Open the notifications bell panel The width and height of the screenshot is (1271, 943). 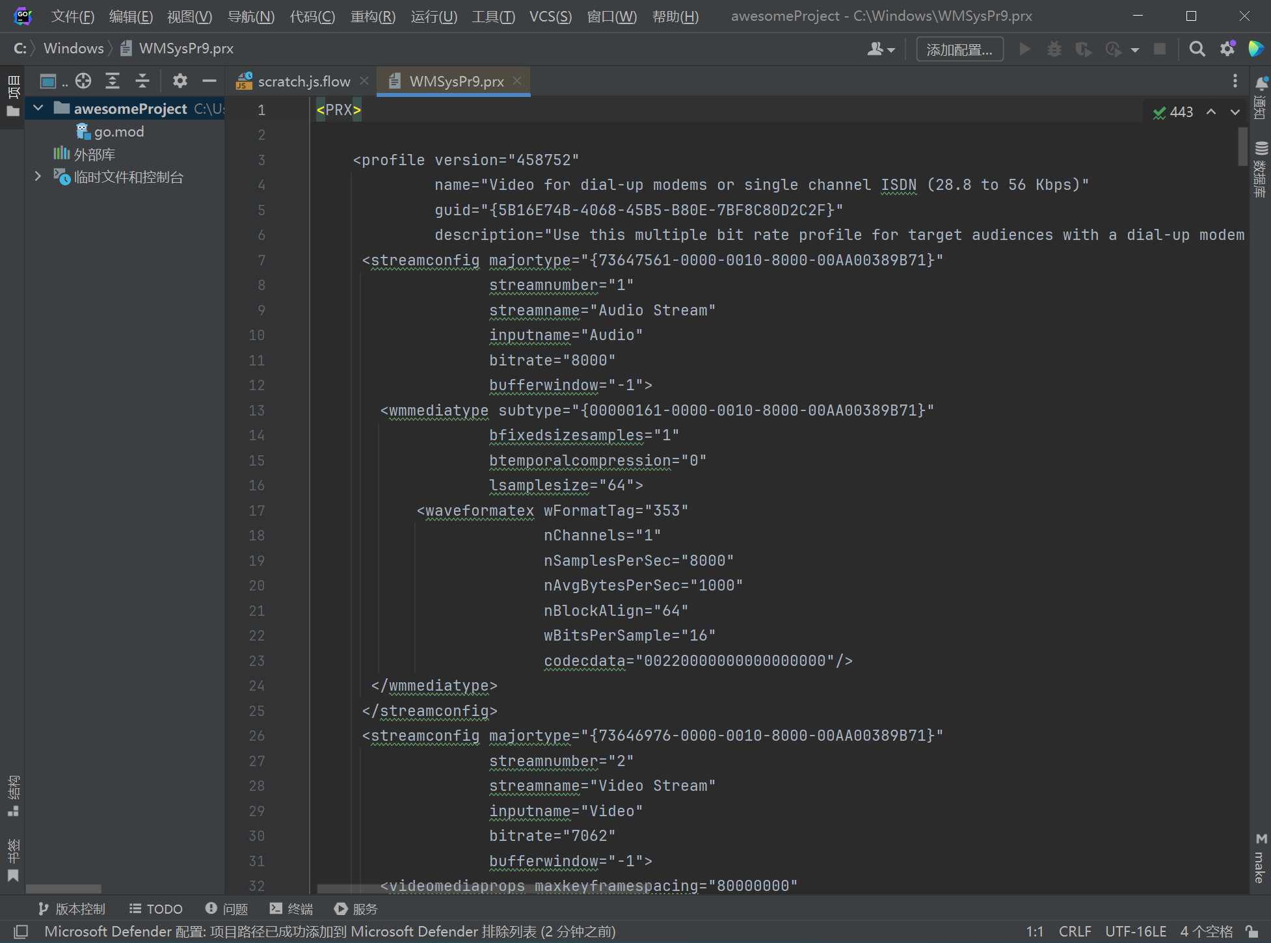1261,83
